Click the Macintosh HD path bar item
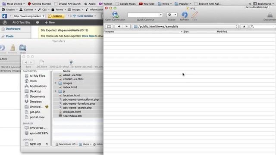 (x=66, y=144)
